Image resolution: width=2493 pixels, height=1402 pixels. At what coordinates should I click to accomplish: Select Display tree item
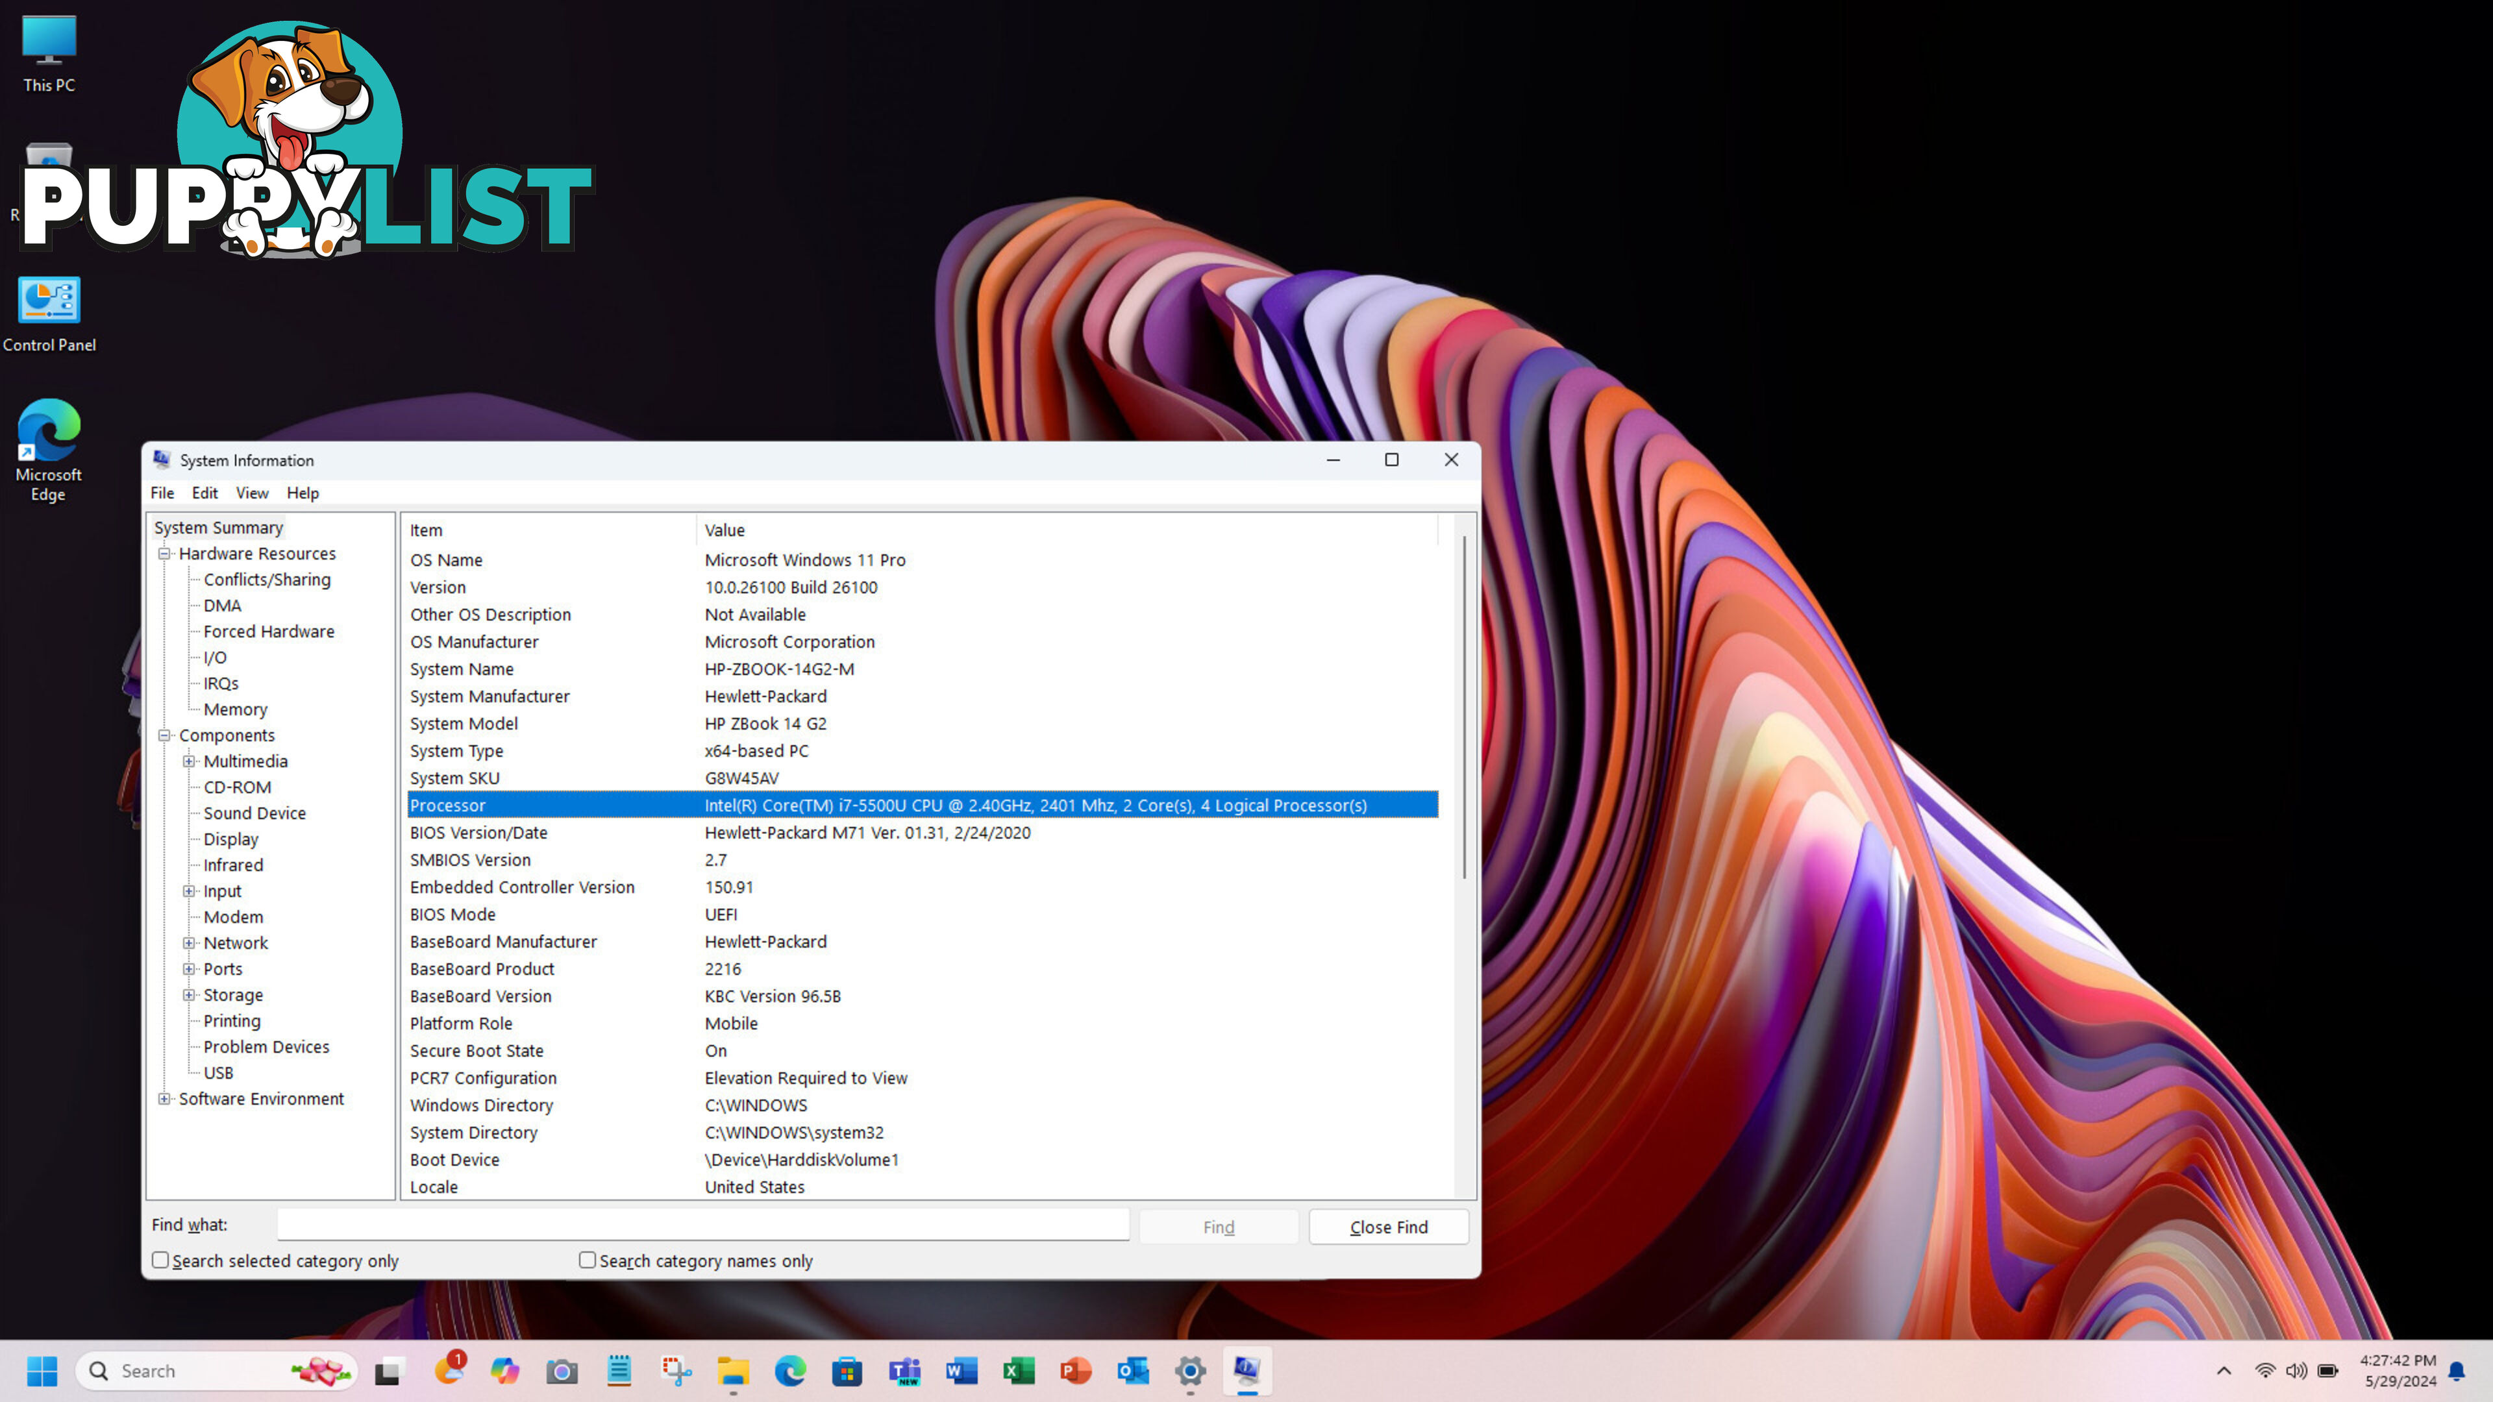[230, 839]
